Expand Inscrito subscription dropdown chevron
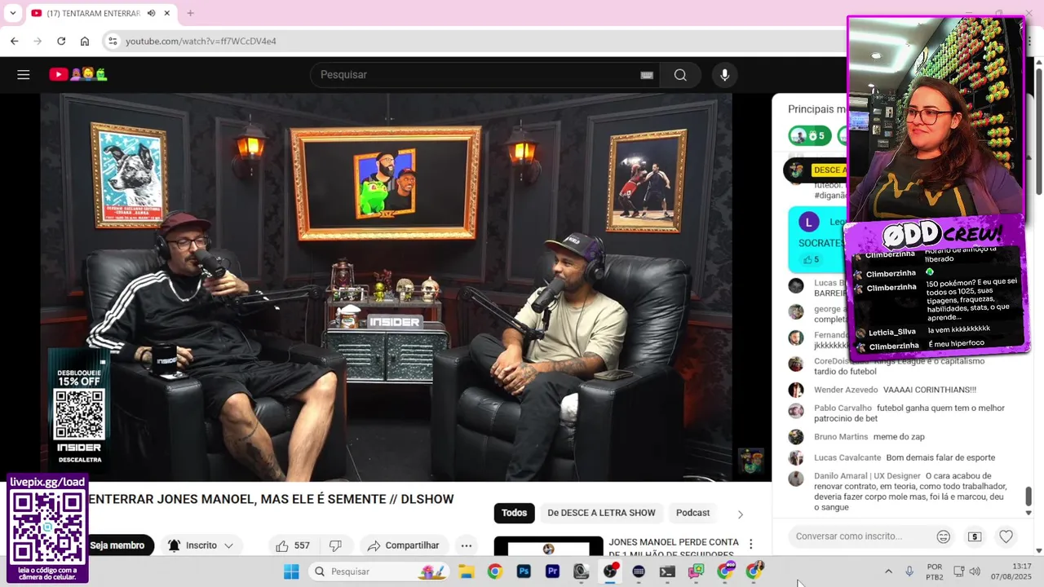Viewport: 1044px width, 587px height. (228, 545)
